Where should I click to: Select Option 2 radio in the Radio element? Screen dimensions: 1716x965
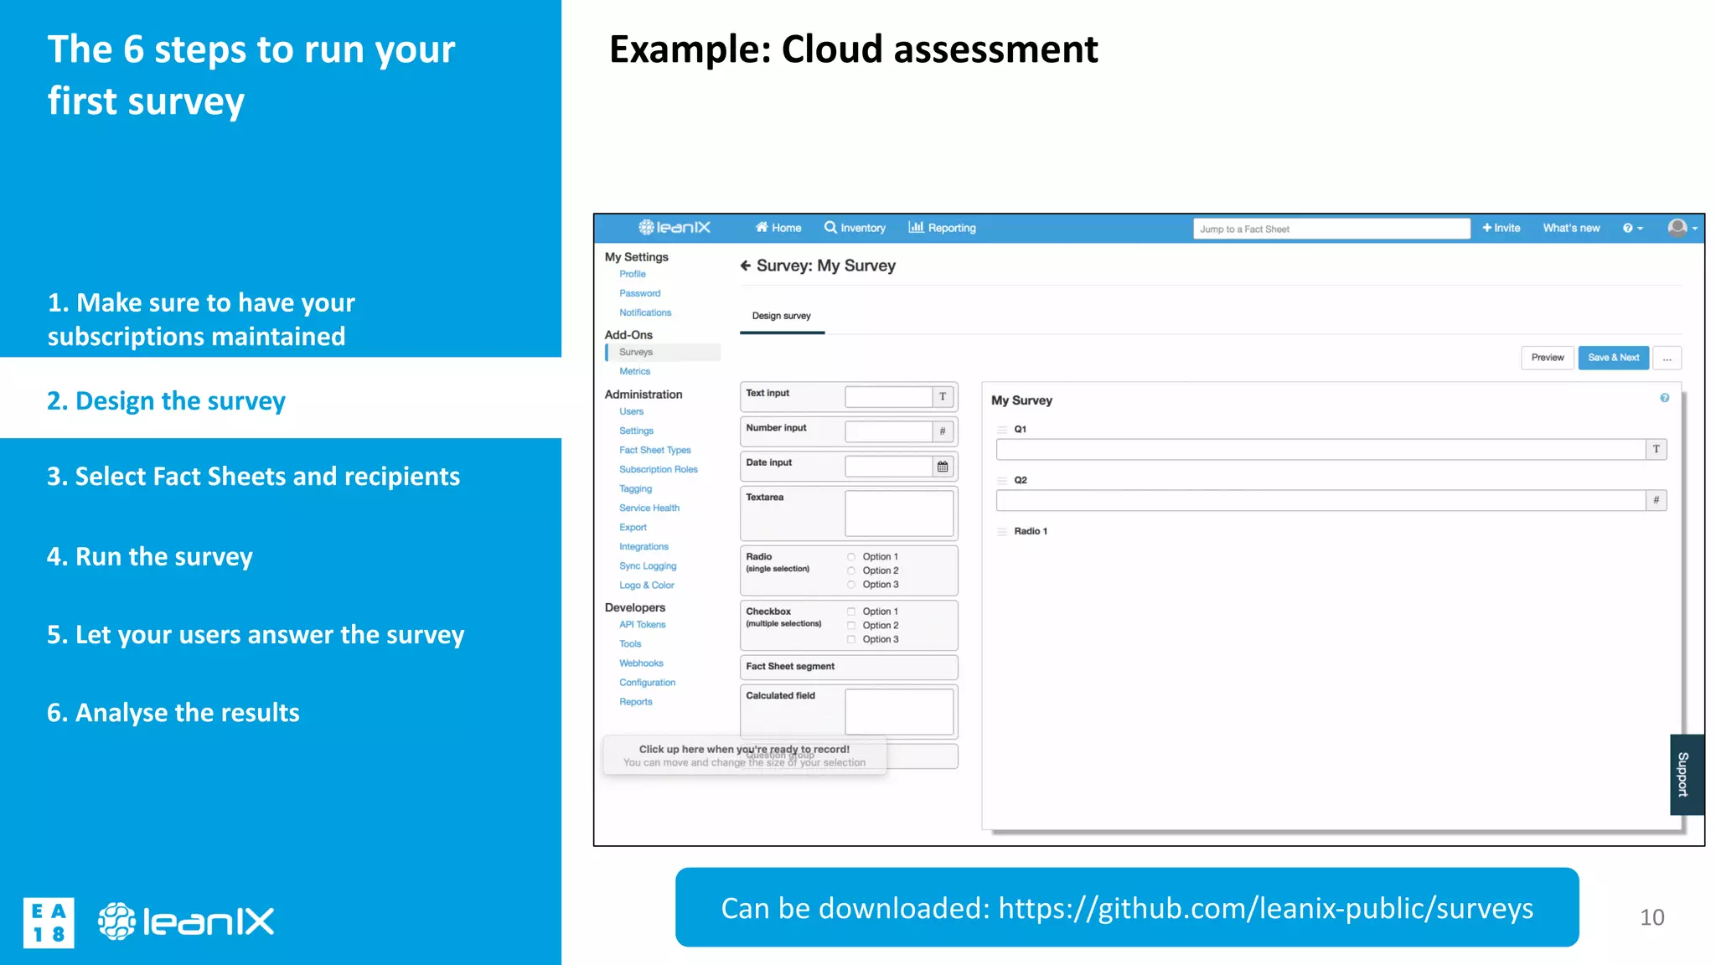851,570
